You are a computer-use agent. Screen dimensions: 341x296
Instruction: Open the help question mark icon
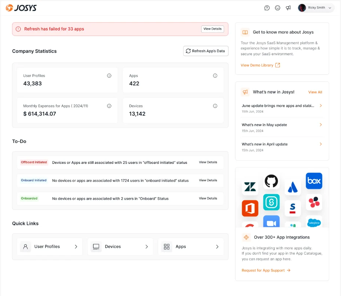(267, 8)
